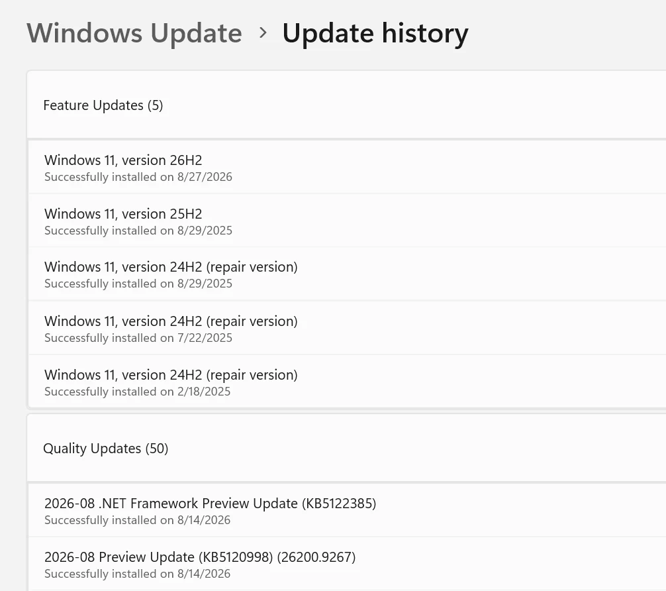Click install date 8/14/2026 under KB5122385

(x=204, y=520)
